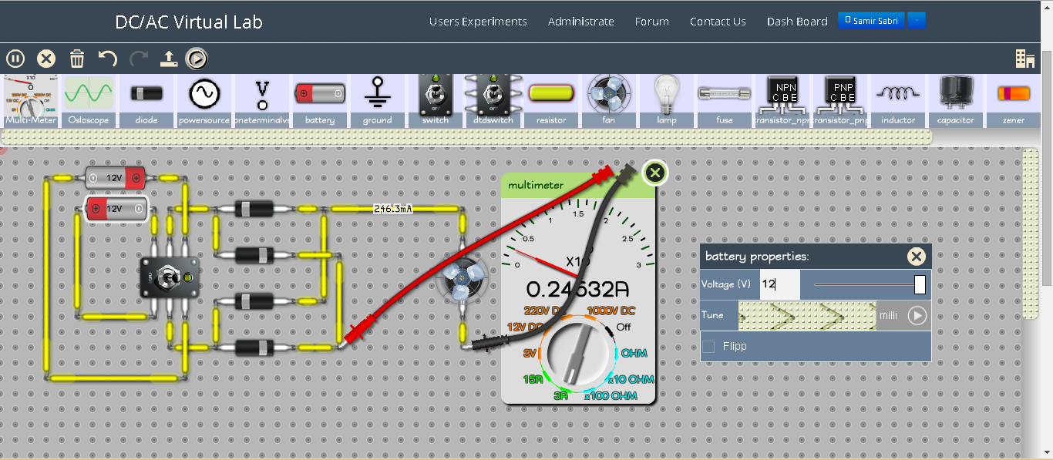Open Contact Us page

(718, 22)
